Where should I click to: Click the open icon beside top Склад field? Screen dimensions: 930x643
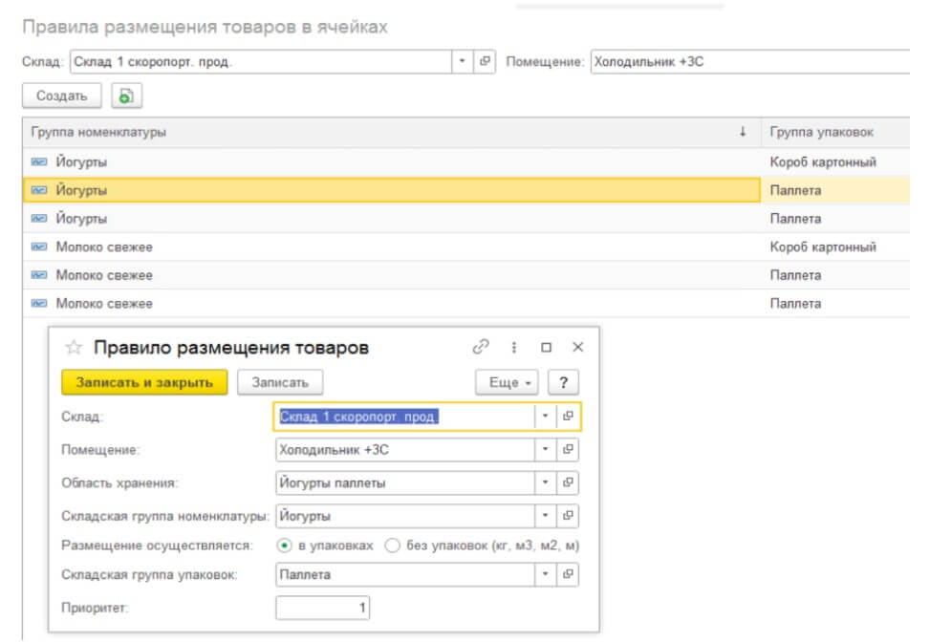click(485, 61)
